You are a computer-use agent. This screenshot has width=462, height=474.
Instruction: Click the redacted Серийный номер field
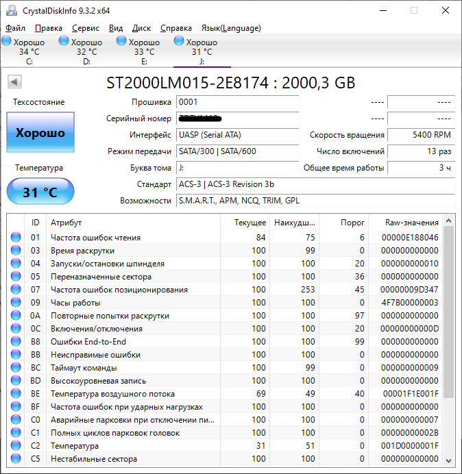237,118
